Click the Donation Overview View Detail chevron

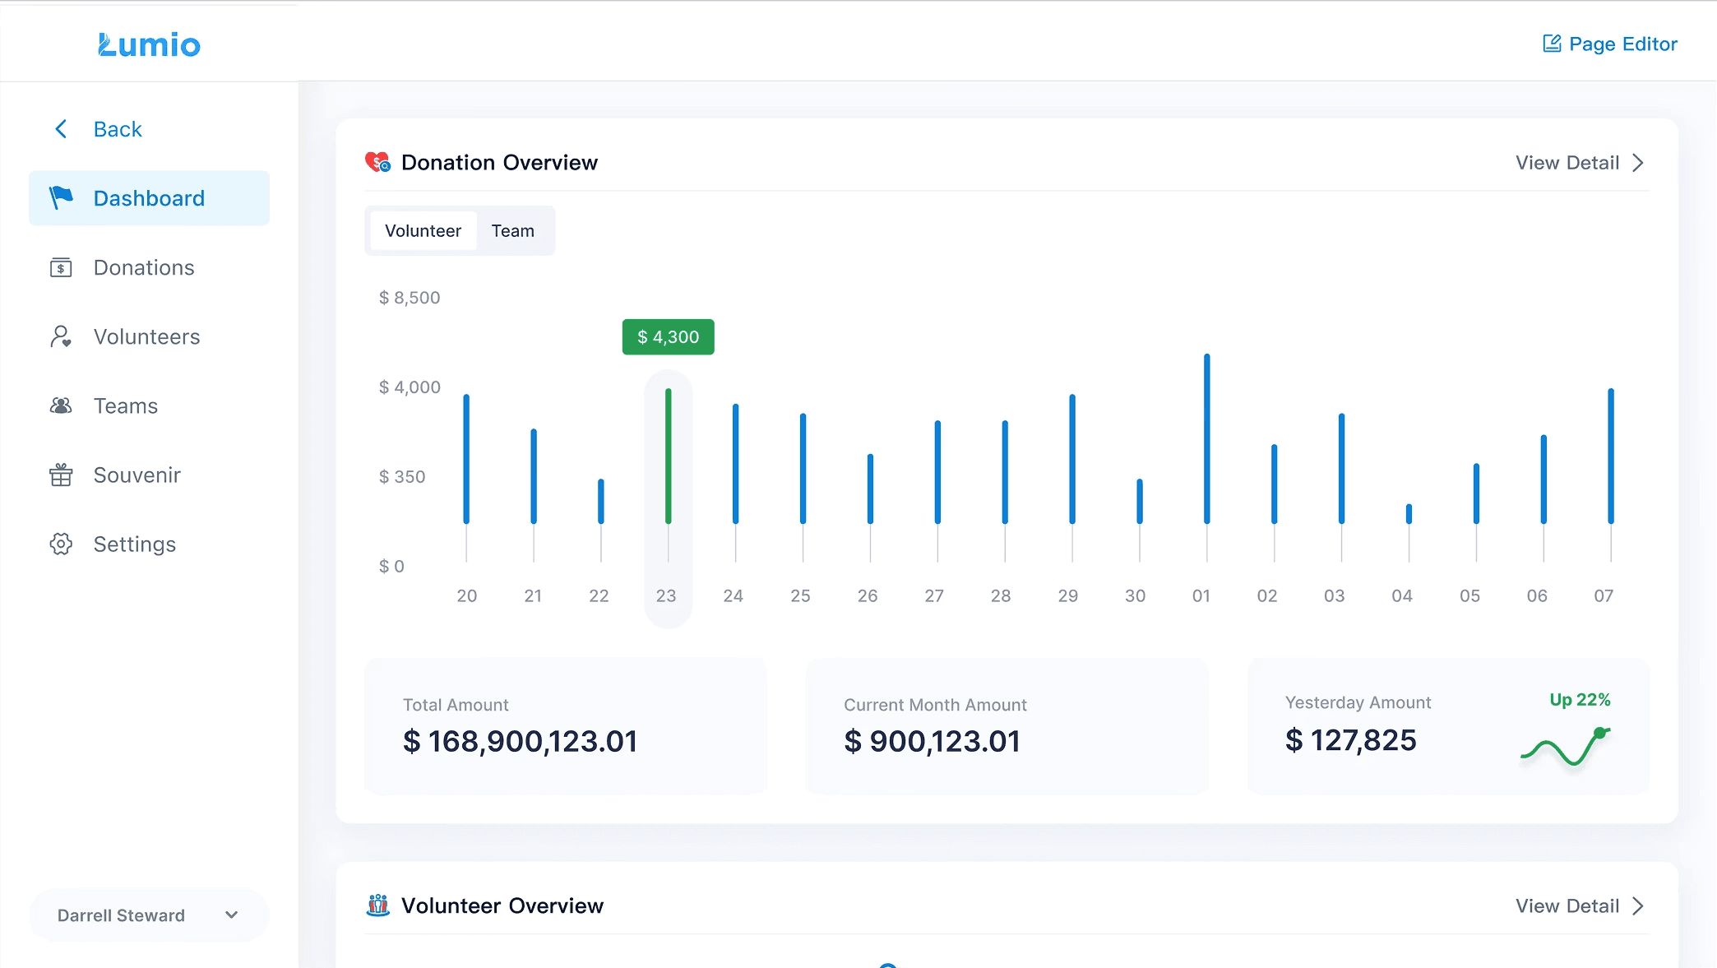(x=1638, y=163)
